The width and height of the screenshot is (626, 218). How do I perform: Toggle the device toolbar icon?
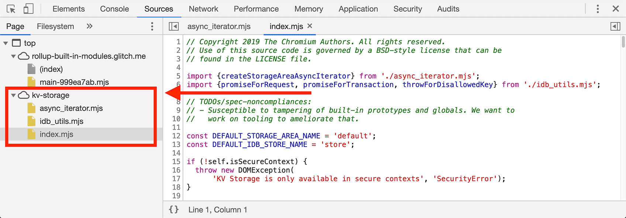28,9
